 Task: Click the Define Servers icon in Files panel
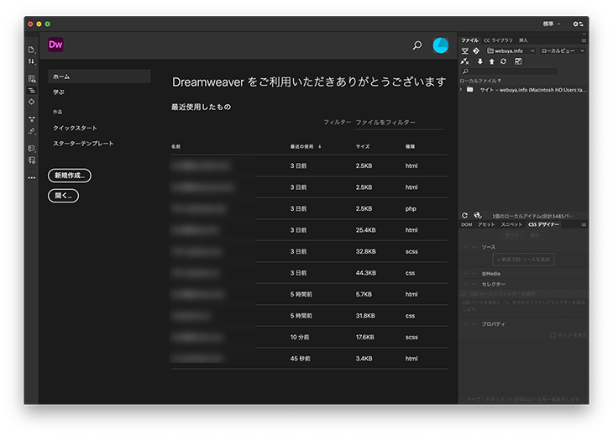pyautogui.click(x=465, y=51)
